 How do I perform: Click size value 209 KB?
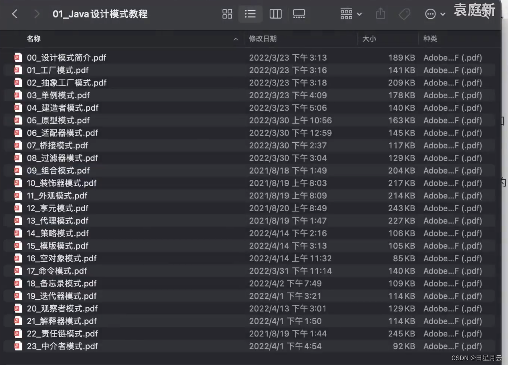tap(402, 83)
